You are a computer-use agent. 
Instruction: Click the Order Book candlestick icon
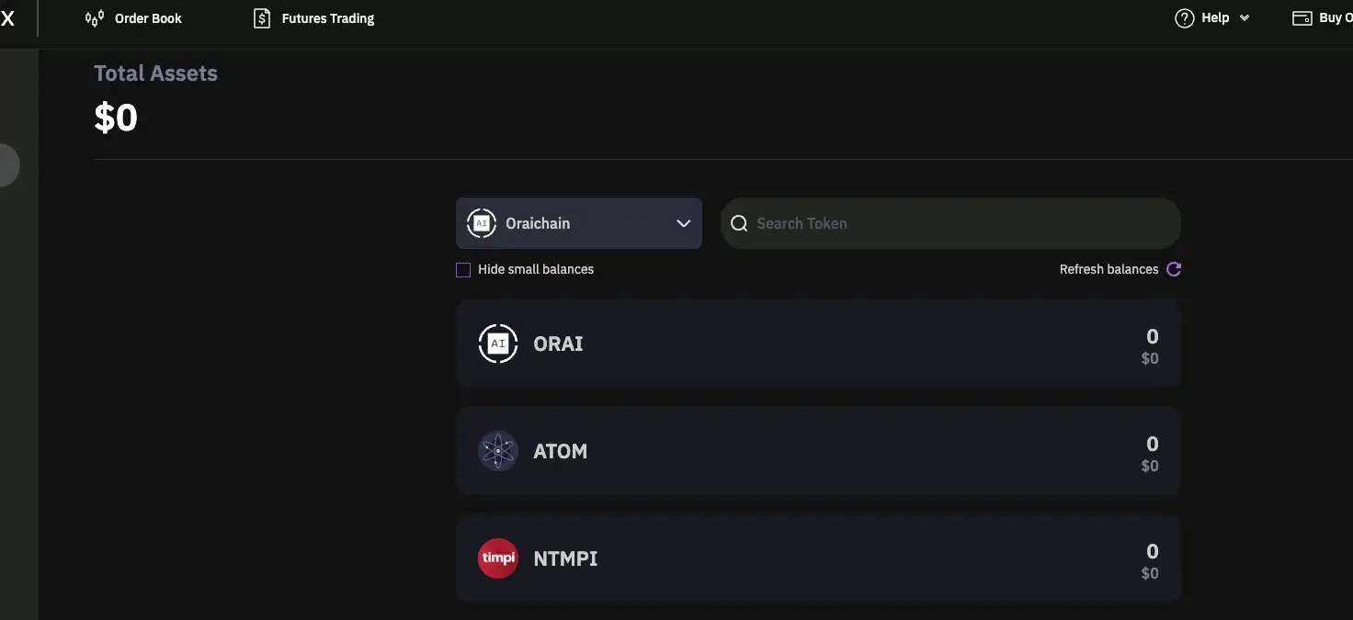point(94,18)
